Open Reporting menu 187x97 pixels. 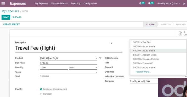76,4
